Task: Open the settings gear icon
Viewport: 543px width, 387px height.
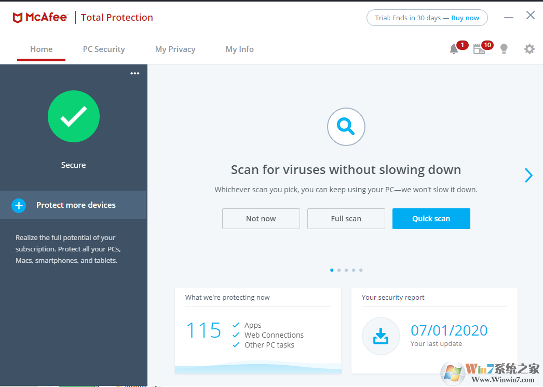Action: [529, 49]
